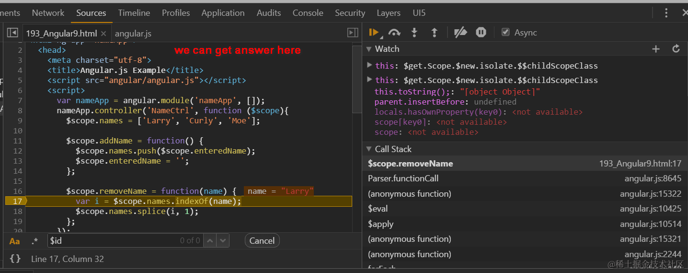Go to the previous search result
This screenshot has width=688, height=273.
(210, 240)
